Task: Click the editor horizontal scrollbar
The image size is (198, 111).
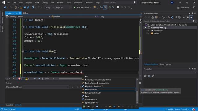Action: click(x=70, y=79)
